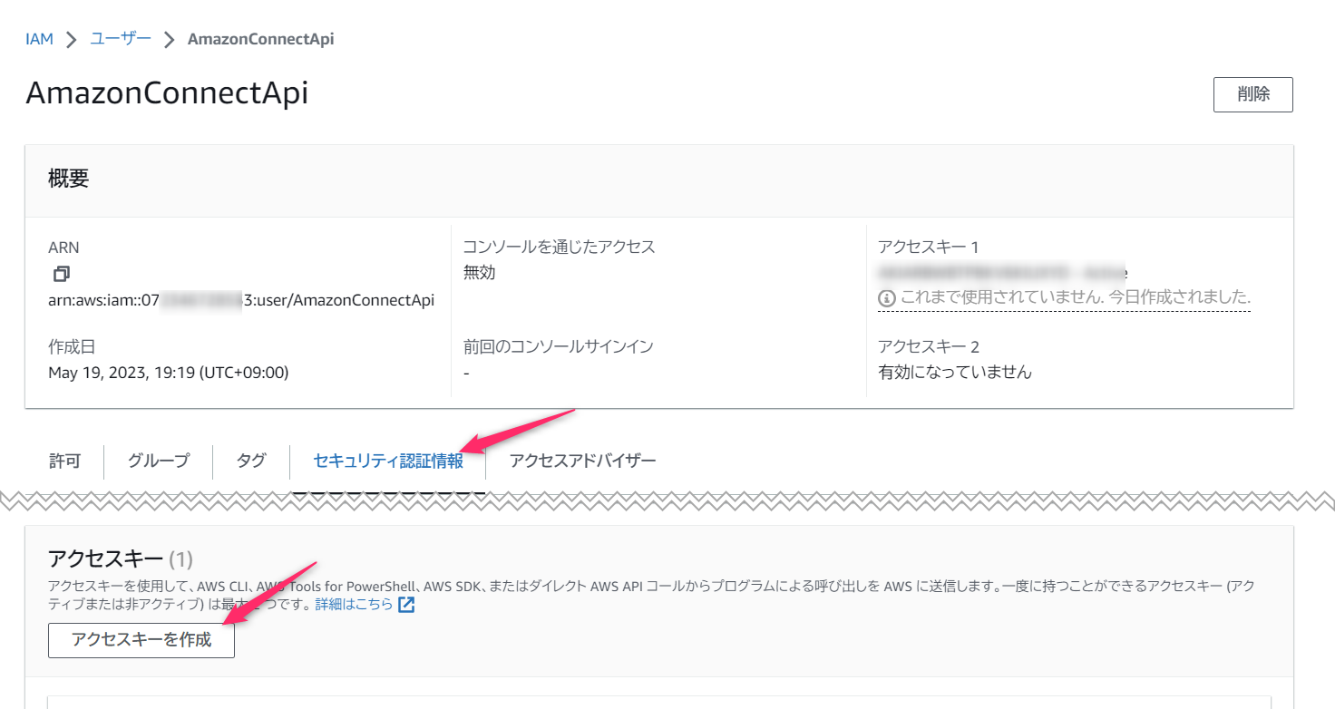Viewport: 1335px width, 709px height.
Task: Click the 概要 section header
Action: [x=68, y=179]
